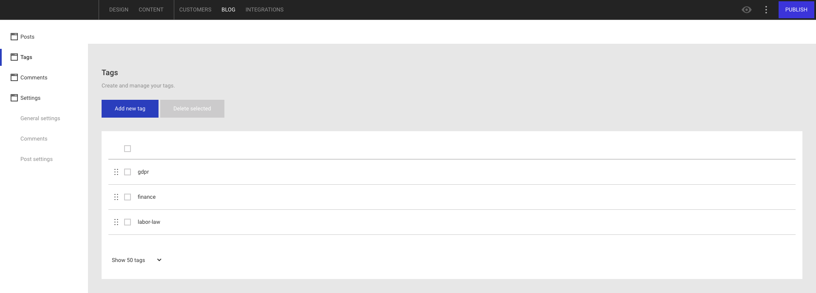The image size is (816, 293).
Task: Click the Settings icon in the sidebar
Action: click(x=14, y=98)
